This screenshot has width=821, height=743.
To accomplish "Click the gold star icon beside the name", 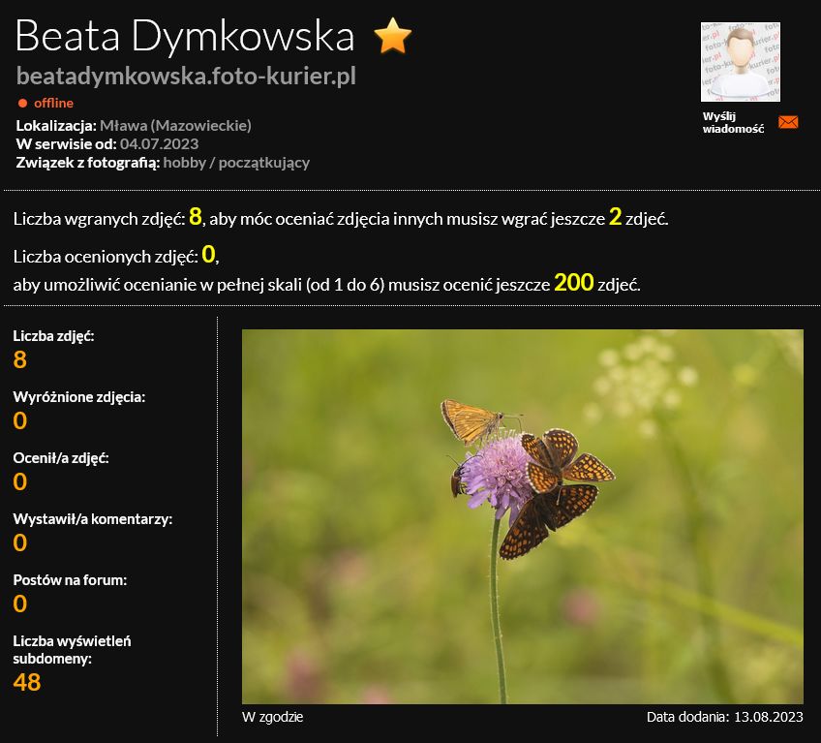I will 393,36.
